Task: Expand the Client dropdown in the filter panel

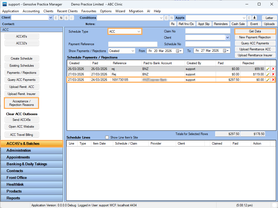Action: 227,37
